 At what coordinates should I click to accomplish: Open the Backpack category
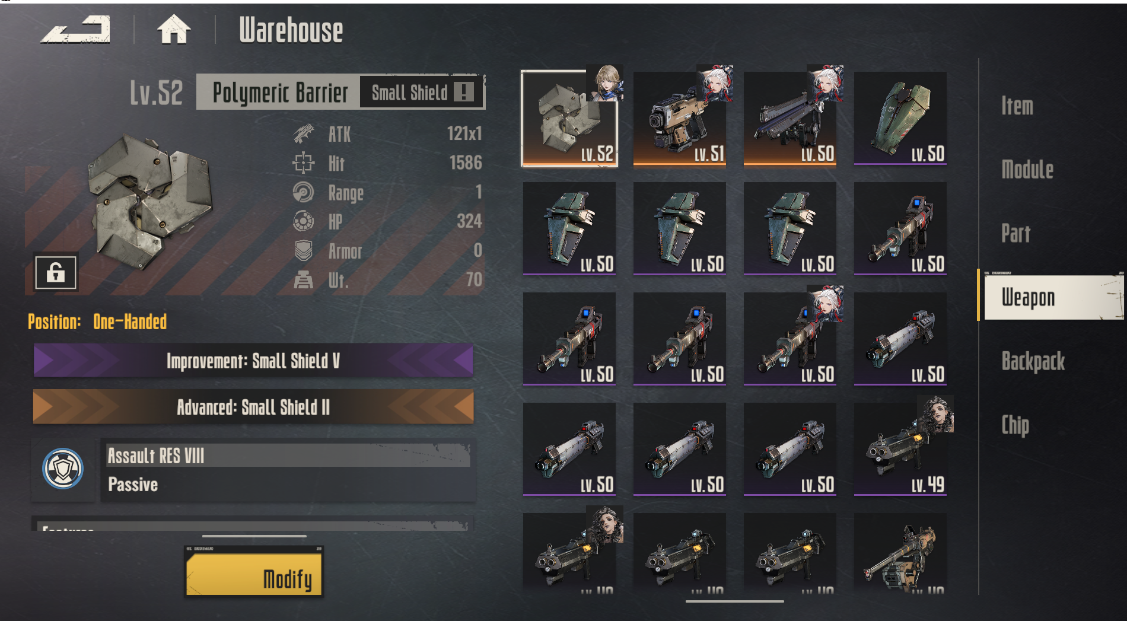1033,361
